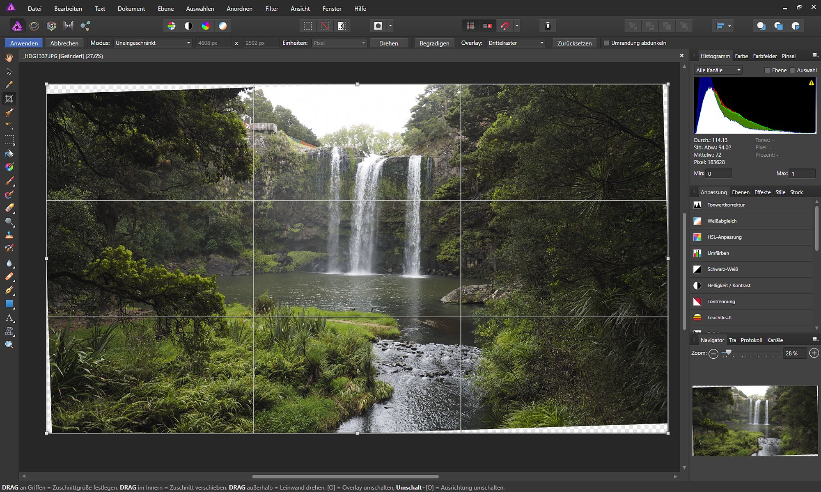Screen dimensions: 821x492
Task: Open the Overlay Drittelraster dropdown
Action: [x=516, y=43]
